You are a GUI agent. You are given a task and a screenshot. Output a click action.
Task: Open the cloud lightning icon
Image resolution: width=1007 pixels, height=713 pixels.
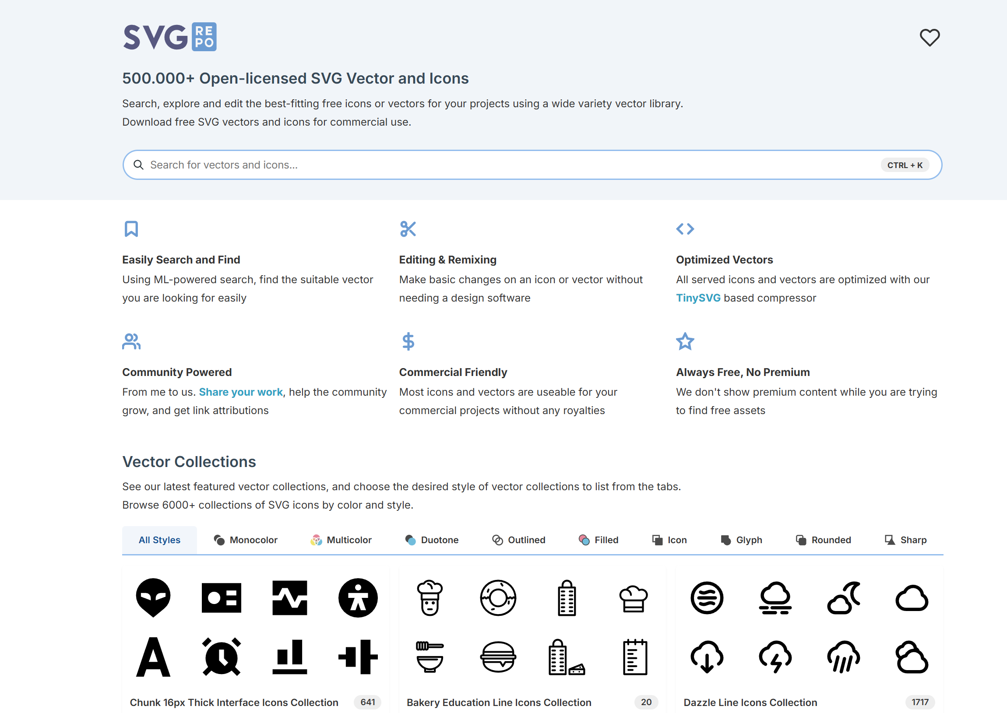(x=775, y=657)
